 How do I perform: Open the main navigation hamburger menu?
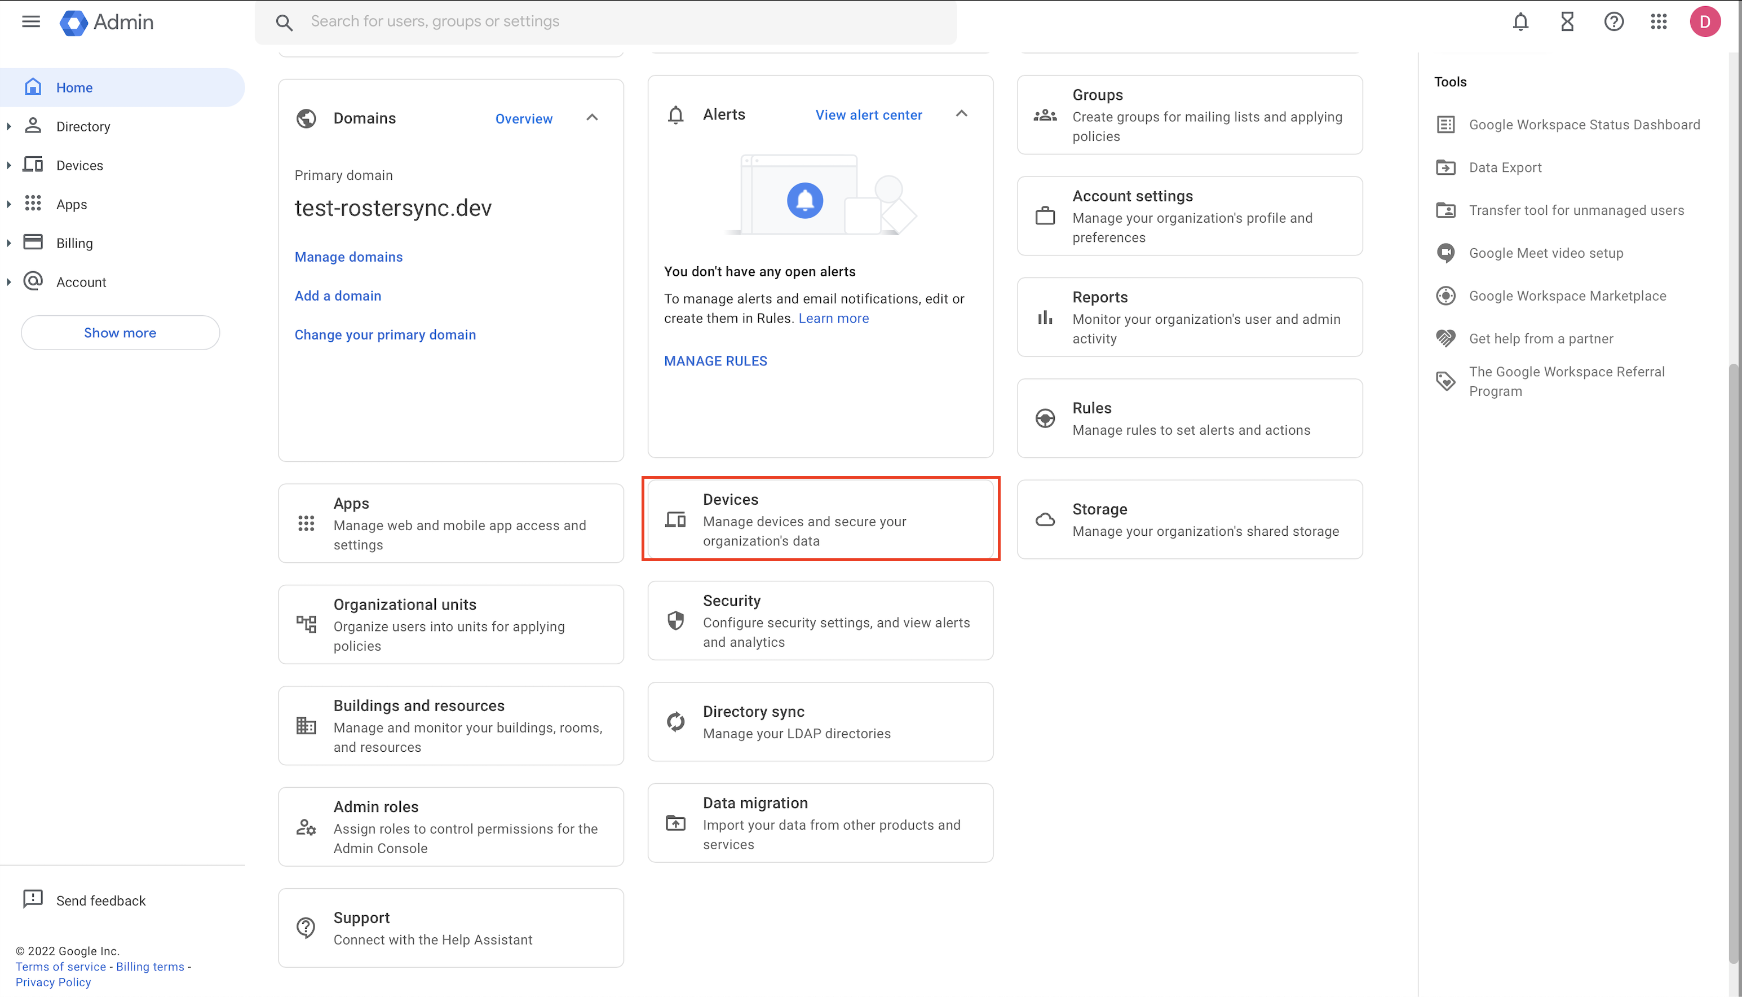[x=31, y=21]
